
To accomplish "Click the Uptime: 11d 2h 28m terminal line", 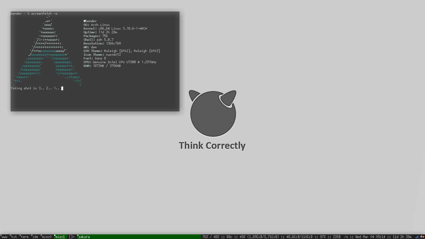I will coord(100,32).
